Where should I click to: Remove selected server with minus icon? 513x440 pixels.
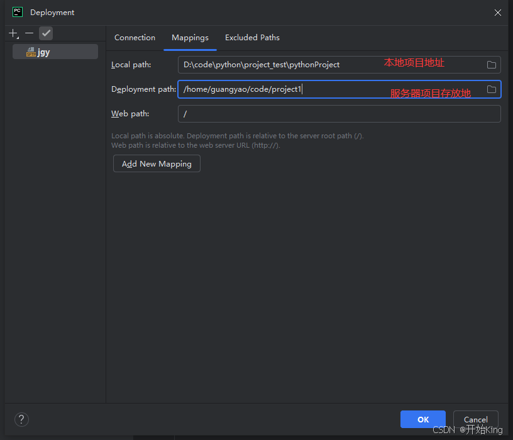point(30,33)
